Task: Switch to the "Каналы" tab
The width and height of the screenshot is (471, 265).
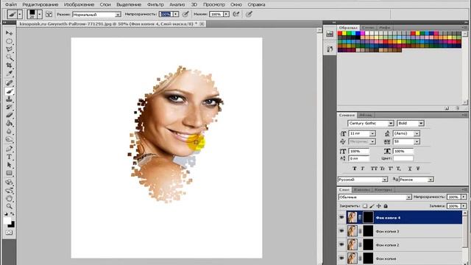Action: (361, 190)
